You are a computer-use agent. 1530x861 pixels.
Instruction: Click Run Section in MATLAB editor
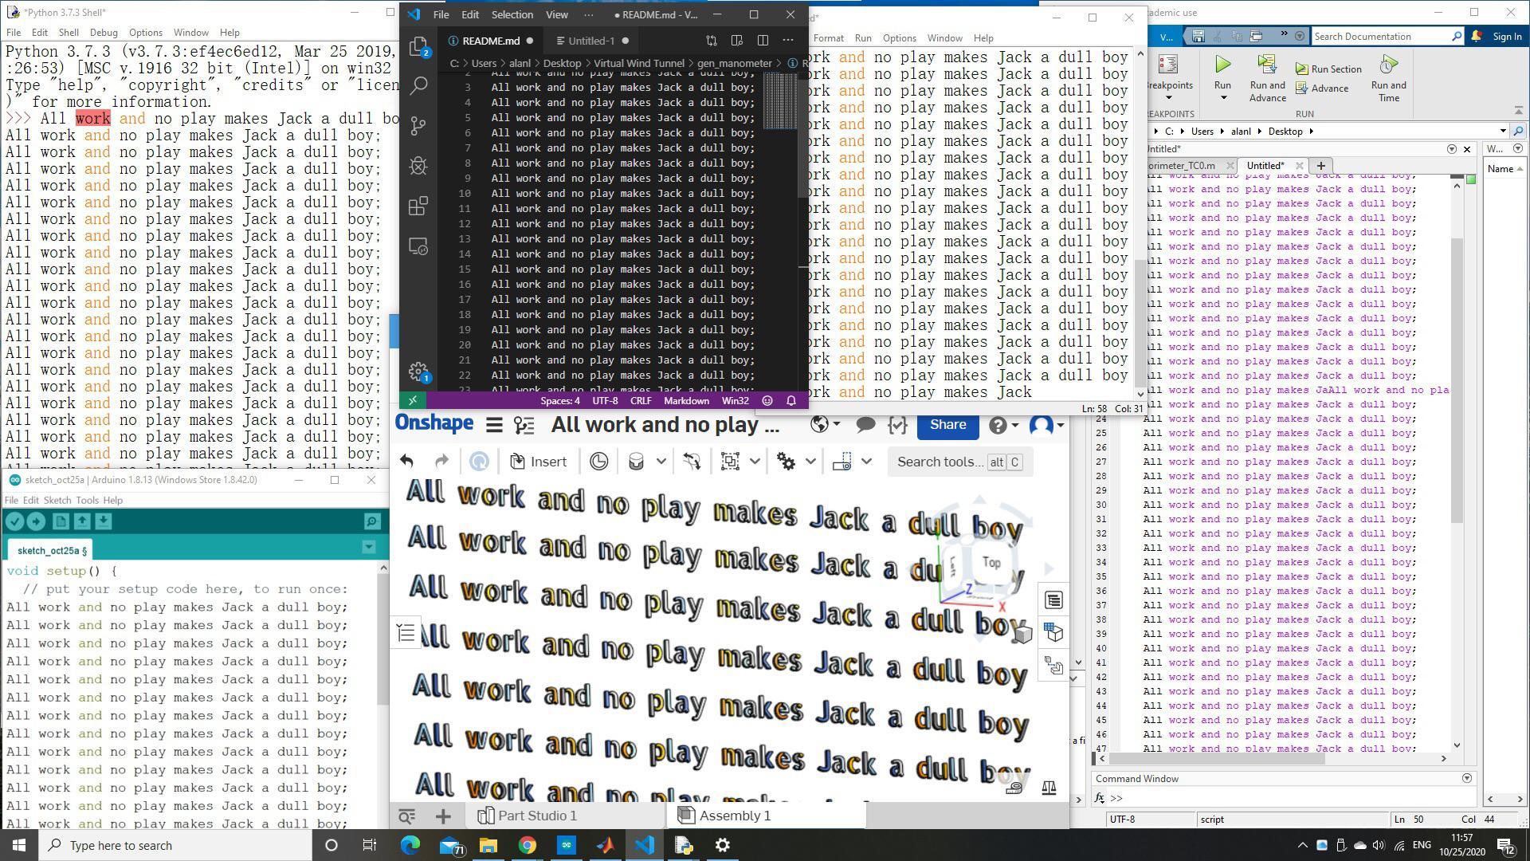[1328, 69]
